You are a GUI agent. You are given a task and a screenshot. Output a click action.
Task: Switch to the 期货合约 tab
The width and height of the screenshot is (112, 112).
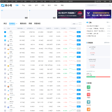(23, 24)
